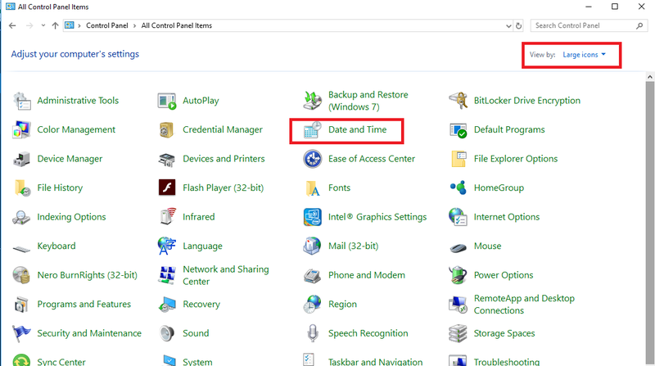Expand the View by Large icons dropdown
The height and width of the screenshot is (366, 655).
(584, 55)
